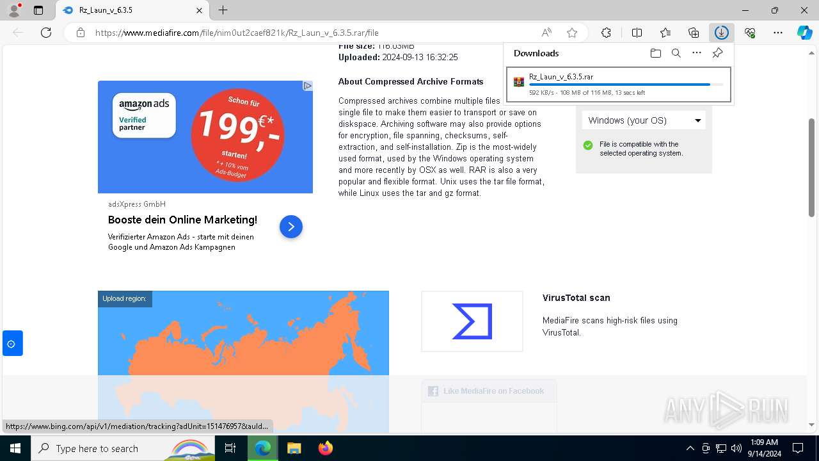Open a new browser tab

(223, 10)
